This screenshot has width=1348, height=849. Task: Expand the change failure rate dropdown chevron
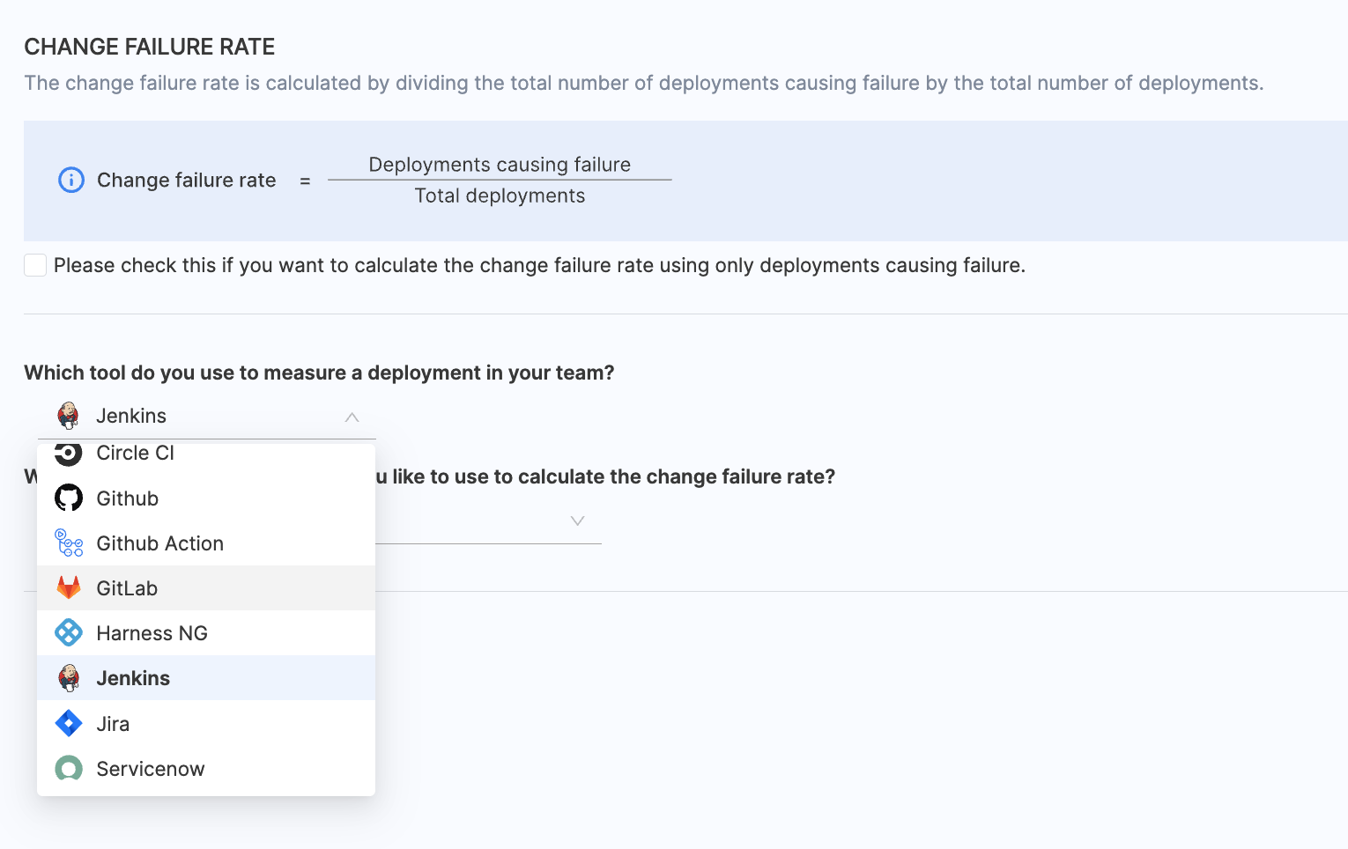[577, 520]
